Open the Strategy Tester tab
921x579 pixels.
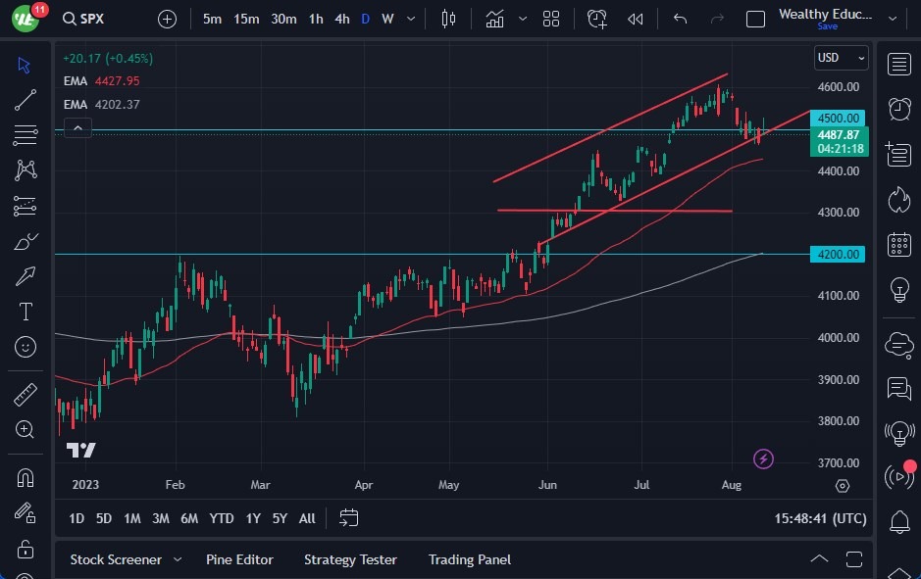click(350, 559)
